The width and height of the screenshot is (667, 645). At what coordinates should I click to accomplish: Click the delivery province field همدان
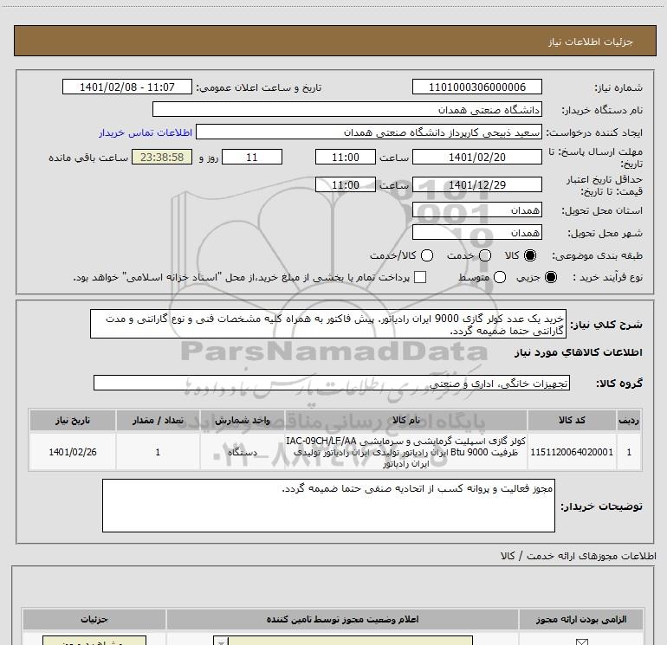coord(476,210)
